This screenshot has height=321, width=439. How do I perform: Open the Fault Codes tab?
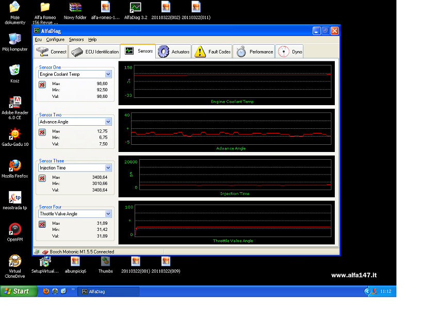(x=213, y=52)
